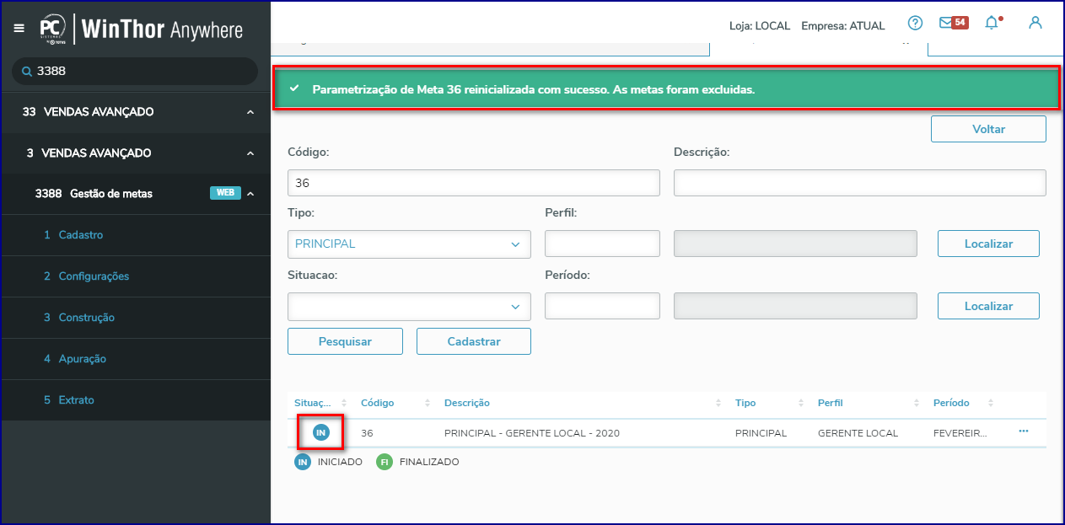This screenshot has width=1065, height=525.
Task: Click the Descrição input field
Action: [860, 183]
